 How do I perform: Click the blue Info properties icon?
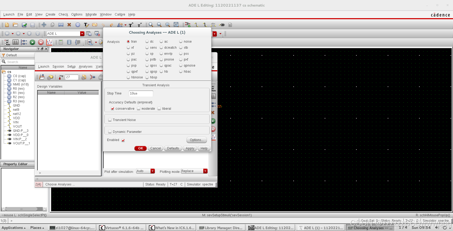pyautogui.click(x=78, y=25)
